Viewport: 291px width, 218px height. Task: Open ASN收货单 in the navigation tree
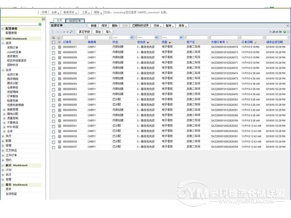pos(14,52)
